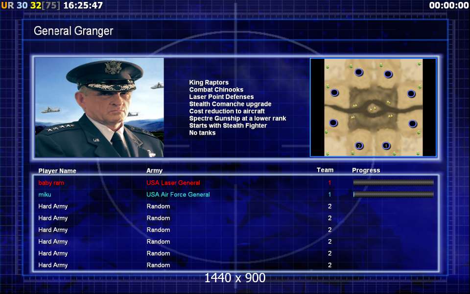Click the "Laser Point Defenses" feature line

pos(221,97)
